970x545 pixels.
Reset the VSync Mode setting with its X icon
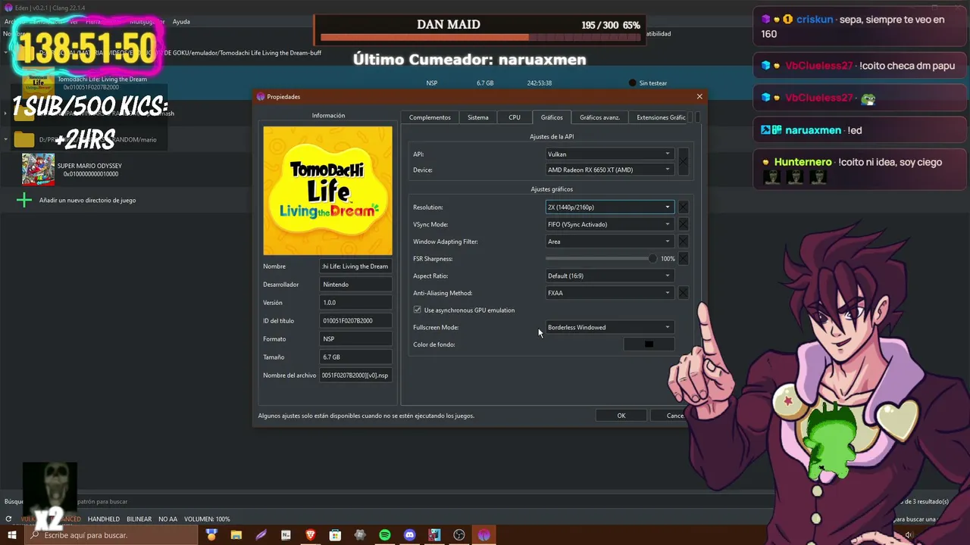point(683,224)
